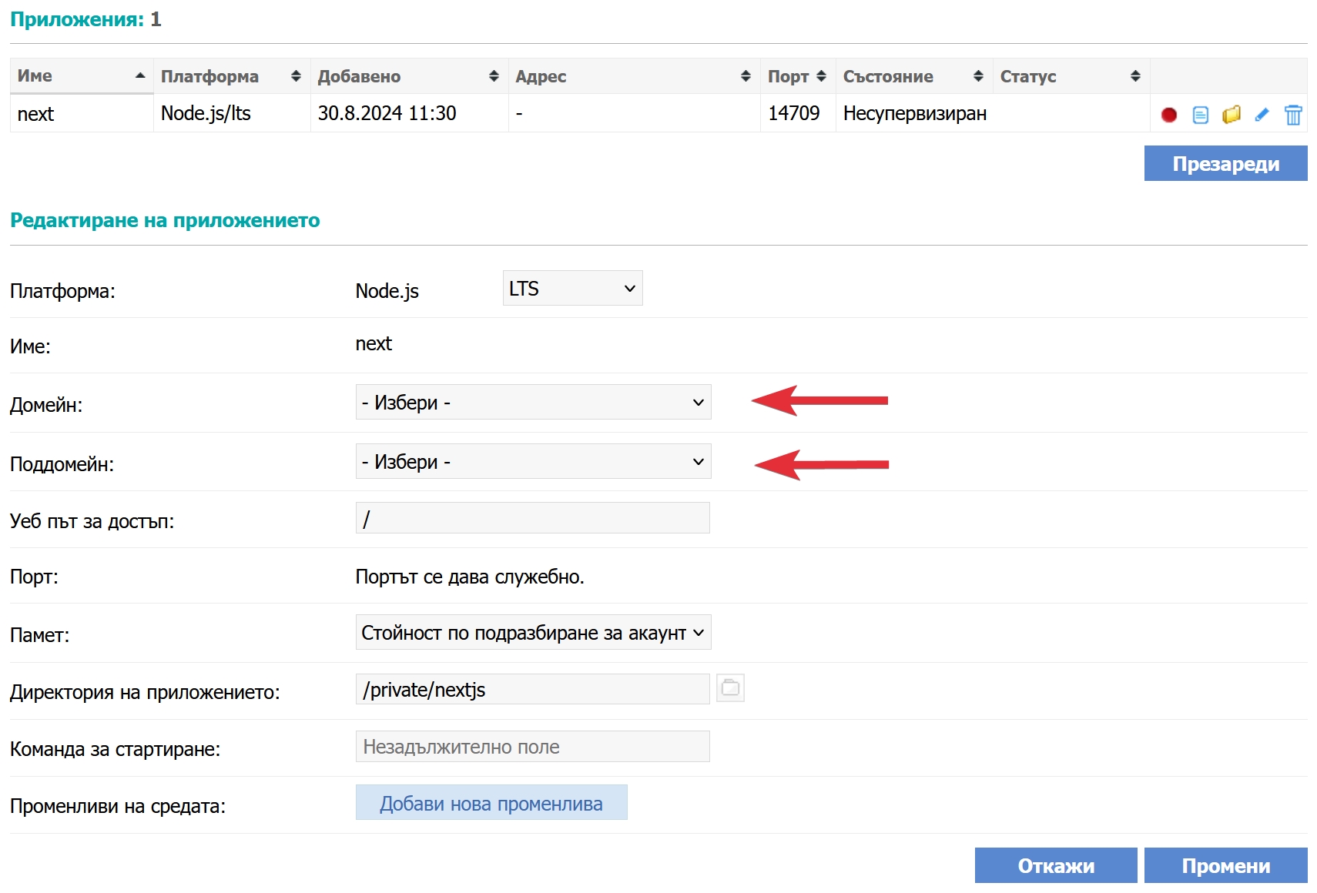Click Добави нова променлива button

click(x=491, y=803)
